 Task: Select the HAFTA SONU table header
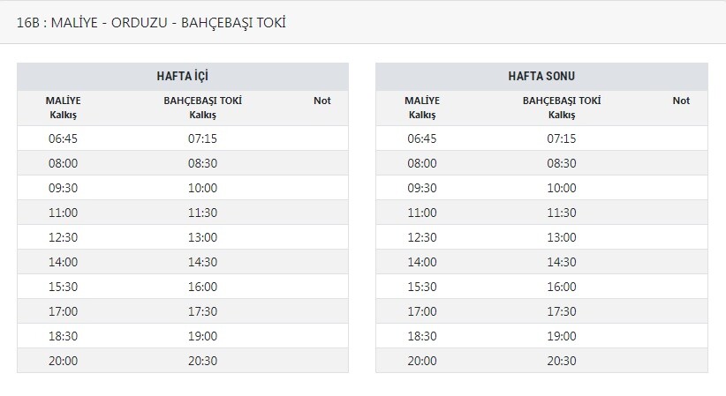(x=541, y=77)
